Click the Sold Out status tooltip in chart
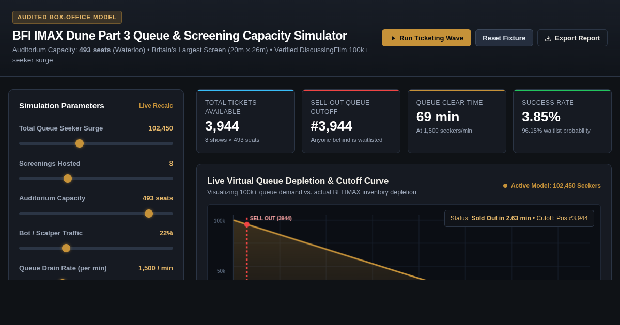 (x=519, y=218)
